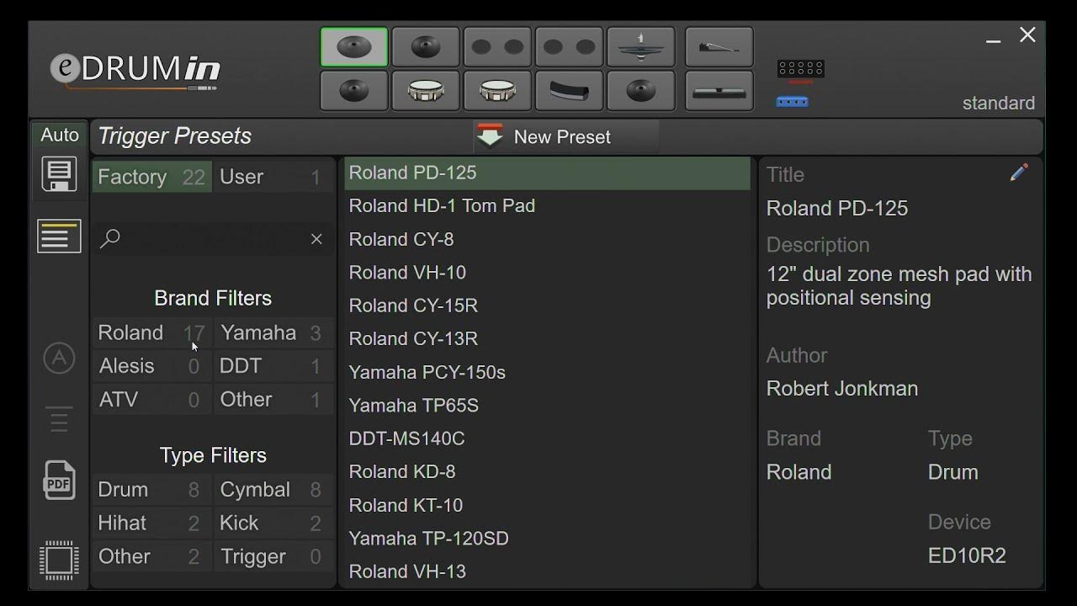Select the flat bar controller slot in bottom row

coord(719,90)
